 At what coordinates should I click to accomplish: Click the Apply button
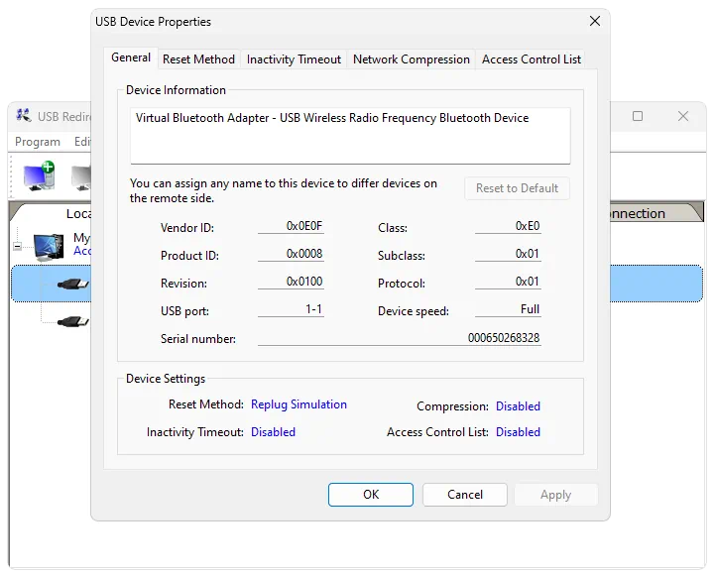point(555,495)
